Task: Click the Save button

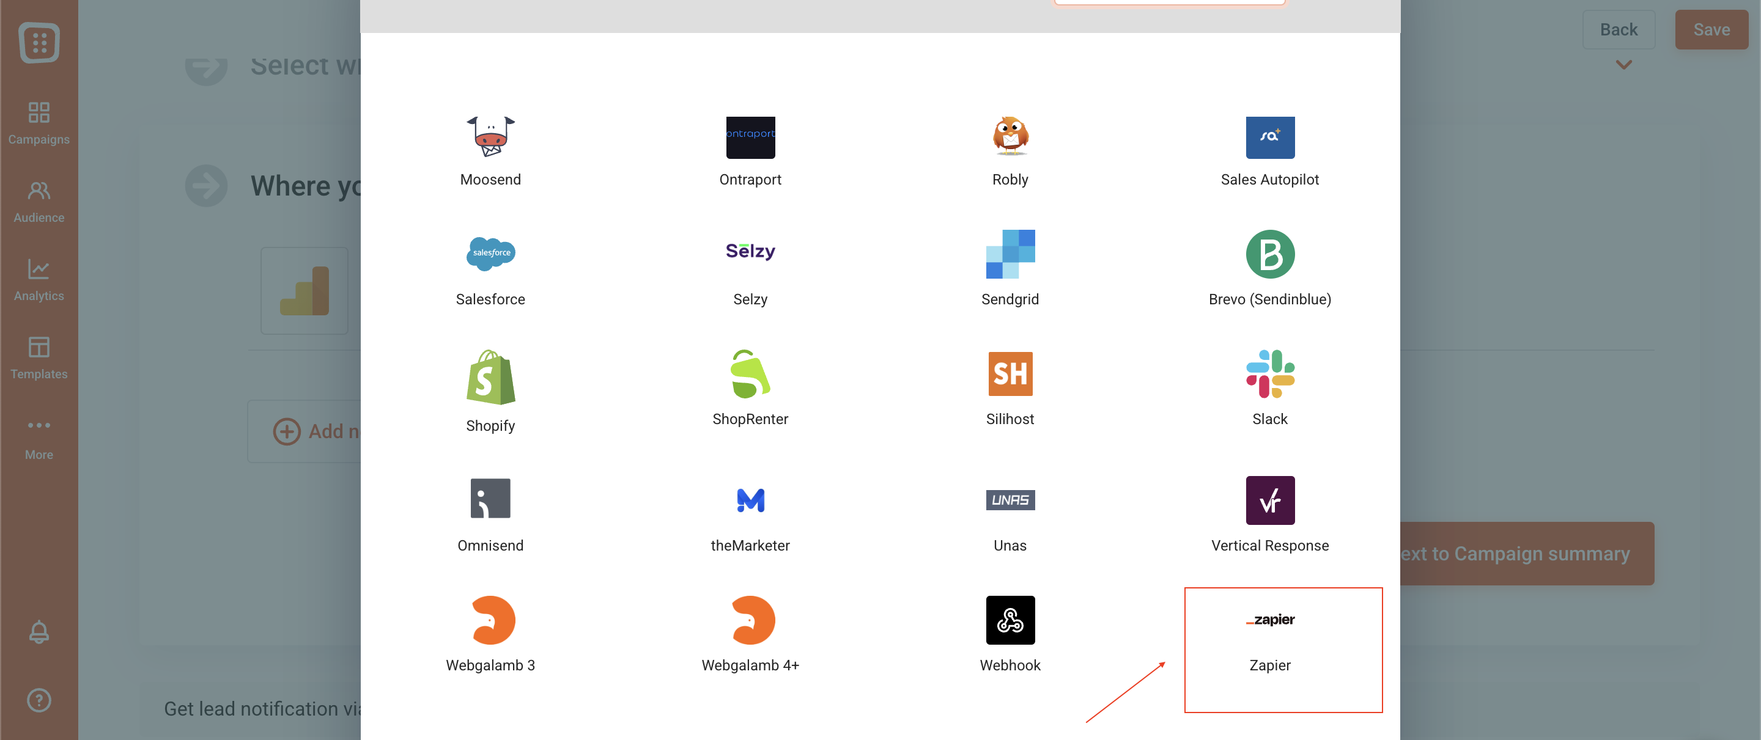Action: click(1711, 29)
